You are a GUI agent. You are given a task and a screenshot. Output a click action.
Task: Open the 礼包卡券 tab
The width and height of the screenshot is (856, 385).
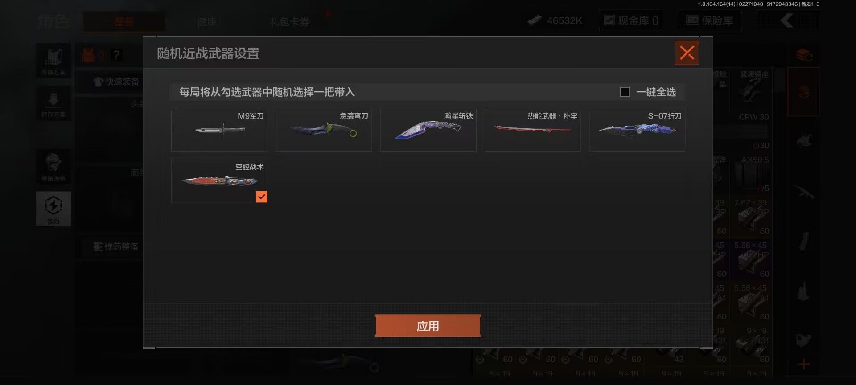point(289,21)
